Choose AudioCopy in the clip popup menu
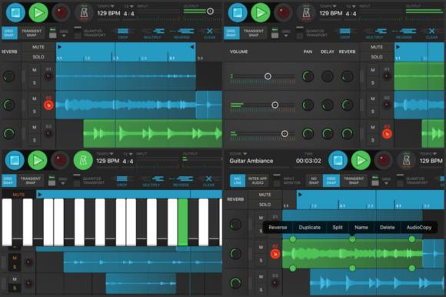Viewport: 446px width, 297px height. (x=418, y=227)
